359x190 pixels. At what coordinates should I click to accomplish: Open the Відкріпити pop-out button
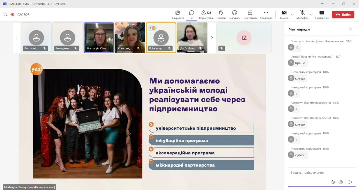[x=178, y=15]
